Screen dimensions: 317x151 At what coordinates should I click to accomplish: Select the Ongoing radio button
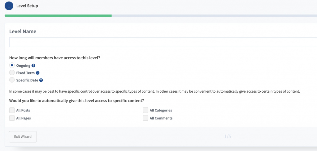coord(12,65)
